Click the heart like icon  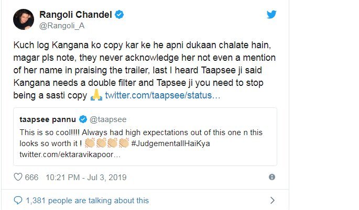(x=18, y=177)
